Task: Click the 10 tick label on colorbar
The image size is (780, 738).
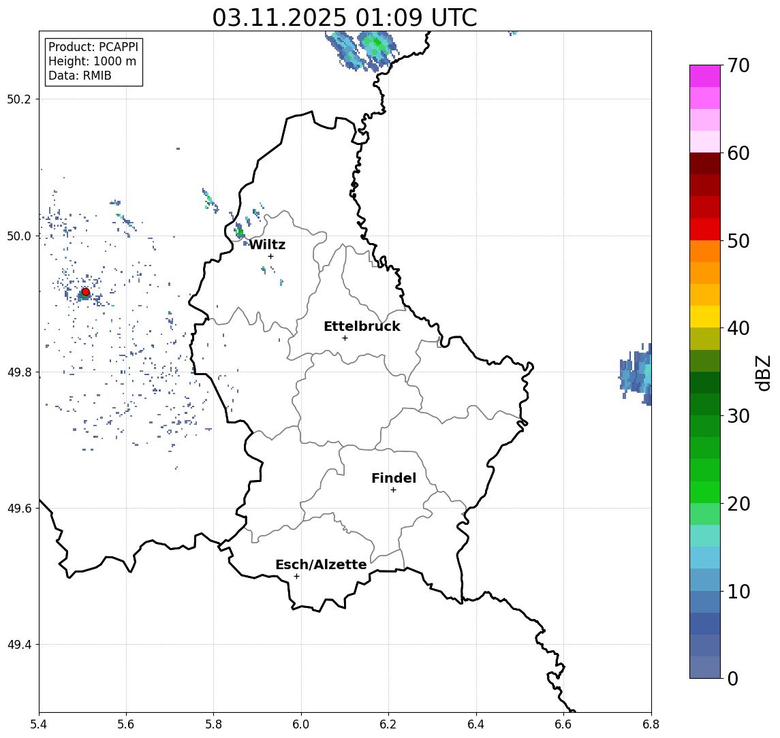Action: point(738,592)
